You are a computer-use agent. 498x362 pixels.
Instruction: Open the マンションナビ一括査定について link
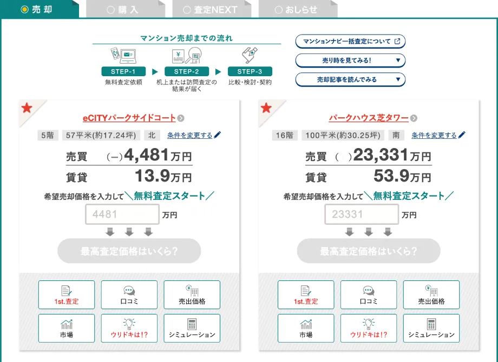point(350,42)
